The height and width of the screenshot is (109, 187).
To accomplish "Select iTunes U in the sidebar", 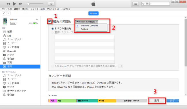I will pos(11,51).
